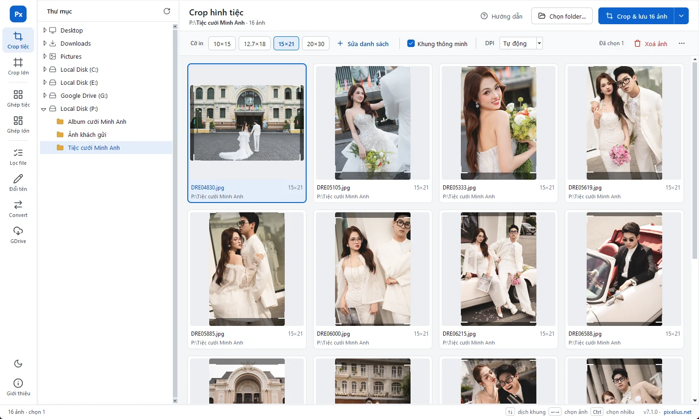Open the Convert tool
This screenshot has height=419, width=699.
pos(18,209)
